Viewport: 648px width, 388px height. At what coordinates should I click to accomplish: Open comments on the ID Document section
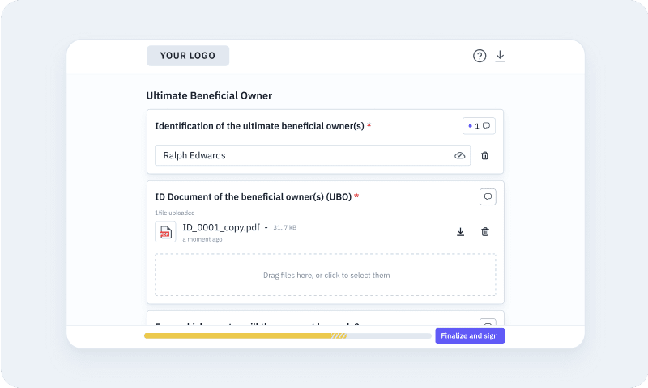pyautogui.click(x=488, y=196)
